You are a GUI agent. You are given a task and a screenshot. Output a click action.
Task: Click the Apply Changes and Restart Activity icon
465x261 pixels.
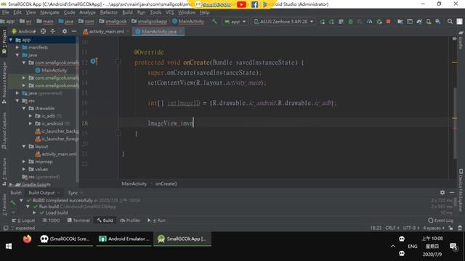pyautogui.click(x=331, y=22)
